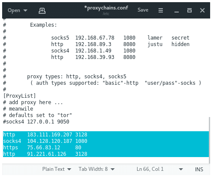Maximize the editor window

click(190, 10)
